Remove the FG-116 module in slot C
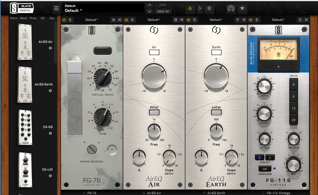 tap(306, 20)
